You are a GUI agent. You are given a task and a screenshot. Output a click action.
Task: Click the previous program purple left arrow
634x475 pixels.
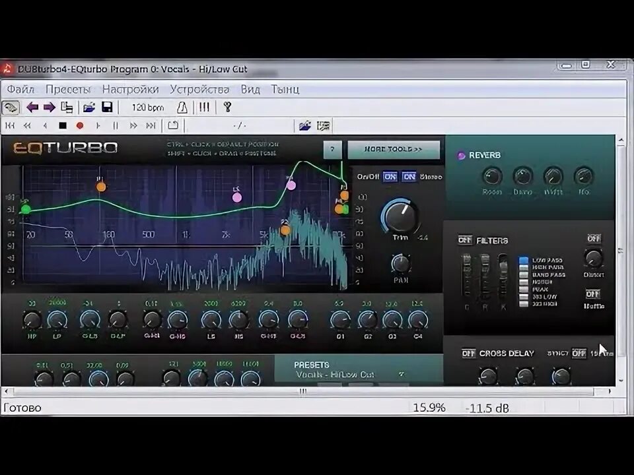(x=32, y=108)
